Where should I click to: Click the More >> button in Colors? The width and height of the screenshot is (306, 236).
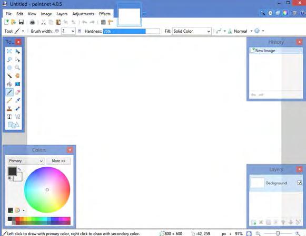(58, 161)
